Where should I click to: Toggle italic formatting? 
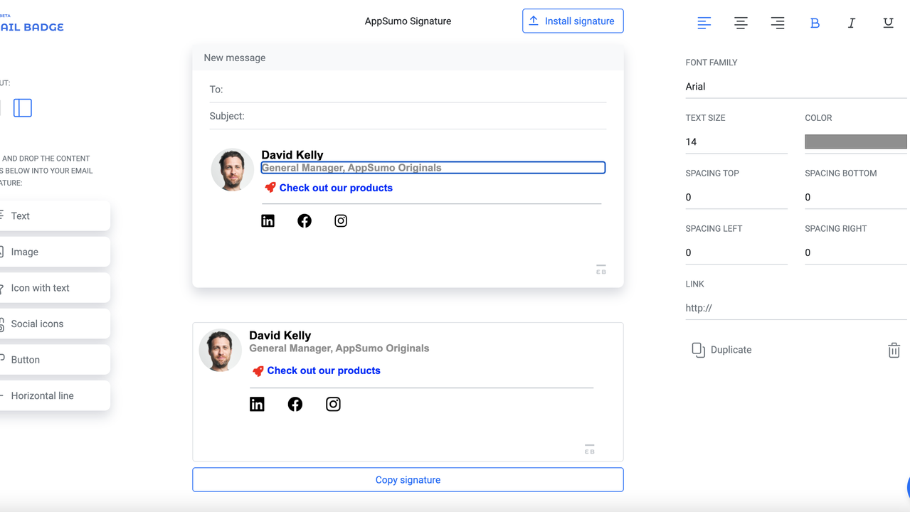pyautogui.click(x=851, y=23)
